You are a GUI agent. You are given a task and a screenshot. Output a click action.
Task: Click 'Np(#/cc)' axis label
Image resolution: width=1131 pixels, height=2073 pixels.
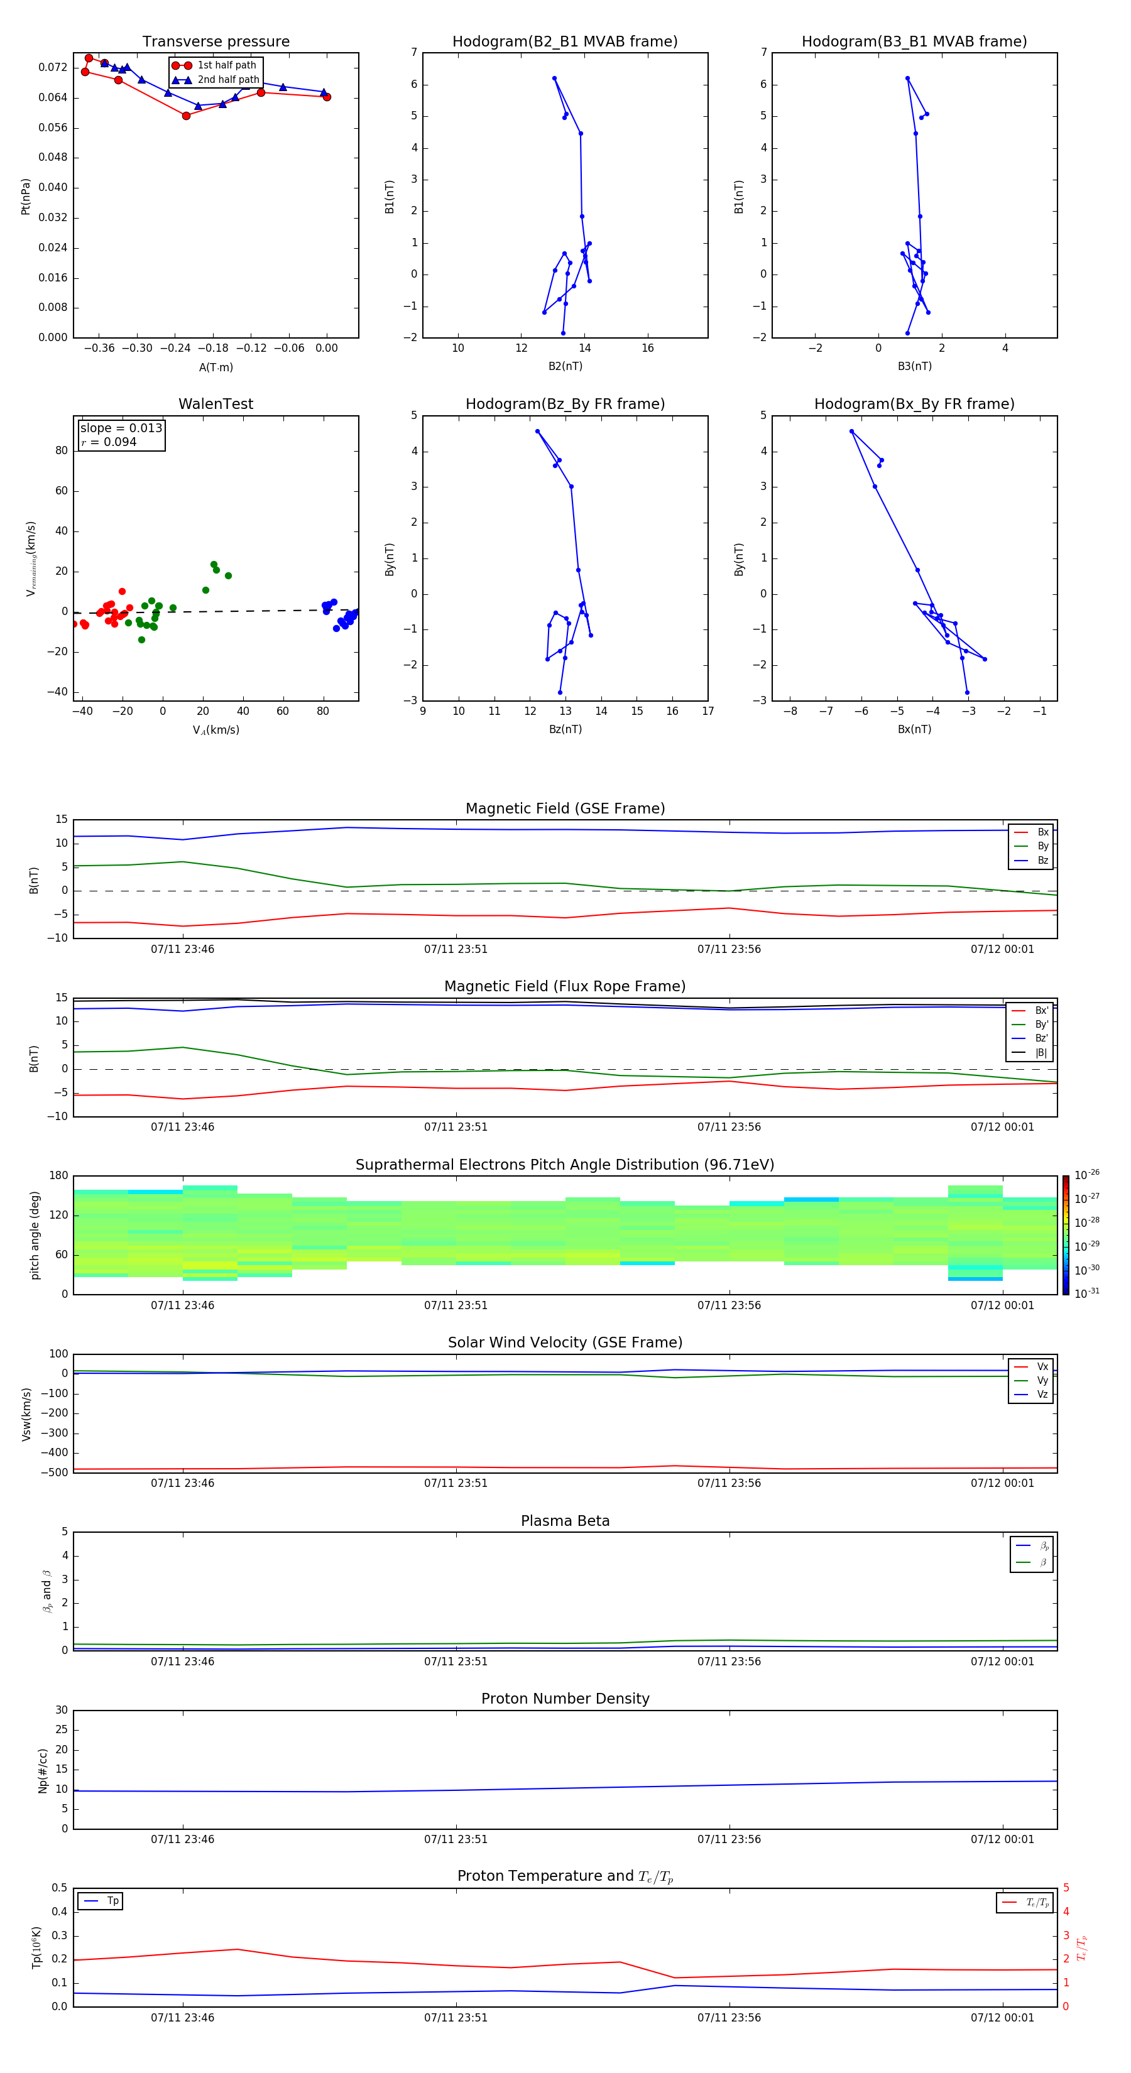(x=43, y=1770)
